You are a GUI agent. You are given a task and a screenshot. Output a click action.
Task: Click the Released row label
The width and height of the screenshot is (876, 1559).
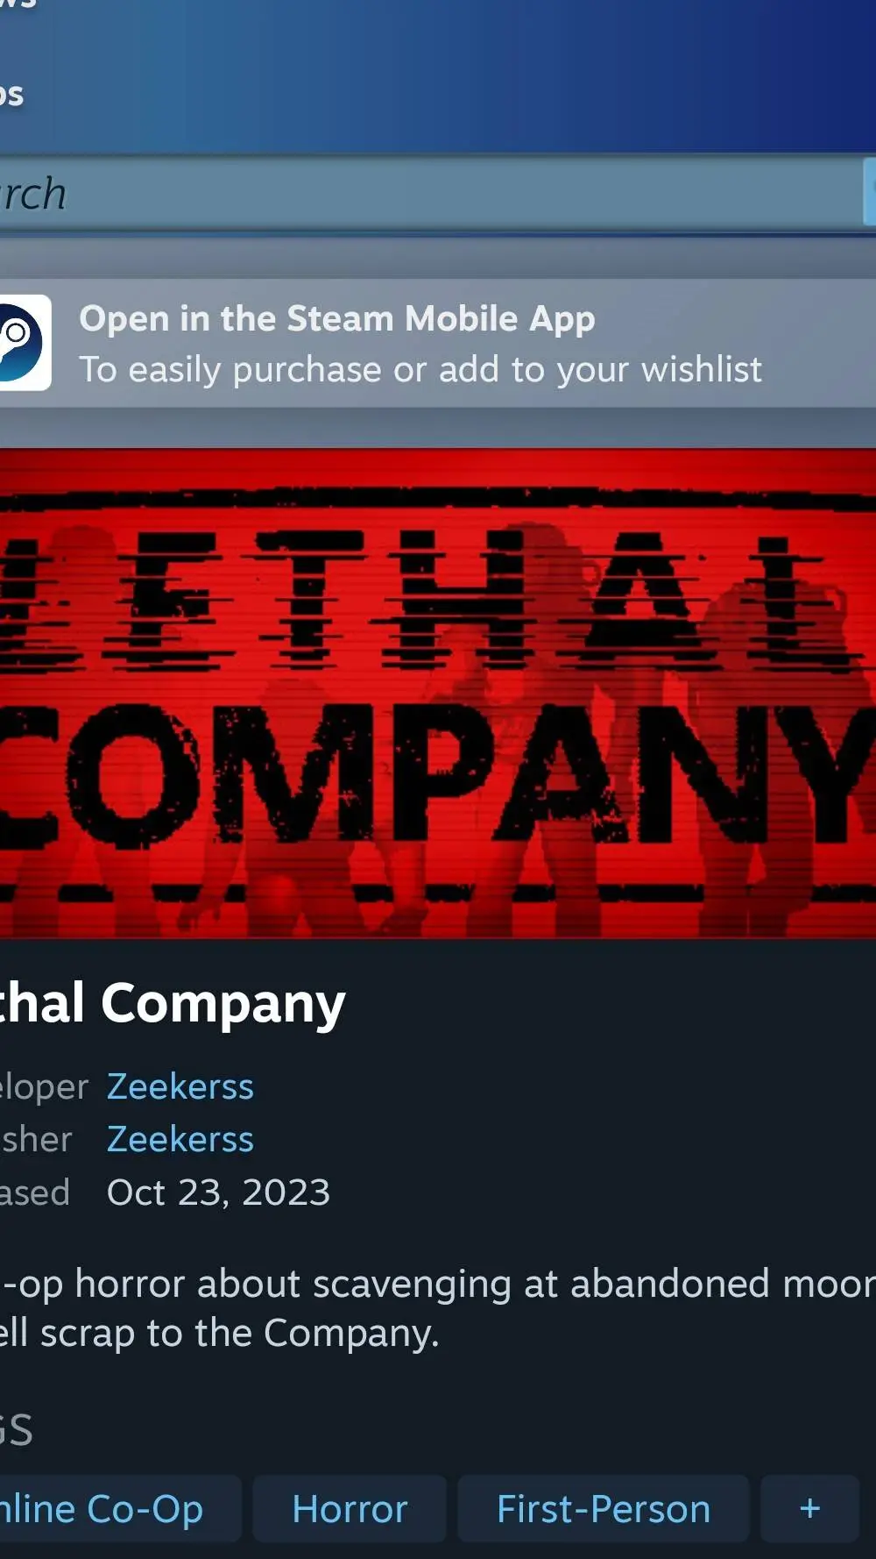click(35, 1192)
